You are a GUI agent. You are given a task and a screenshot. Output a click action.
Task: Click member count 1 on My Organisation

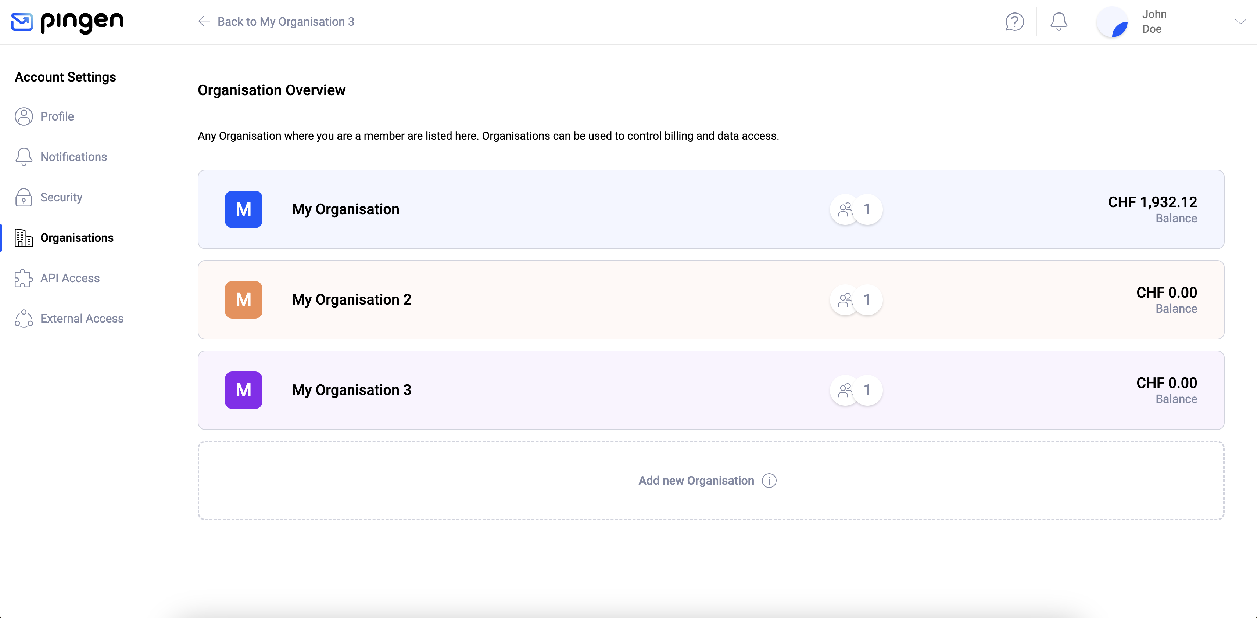coord(867,210)
